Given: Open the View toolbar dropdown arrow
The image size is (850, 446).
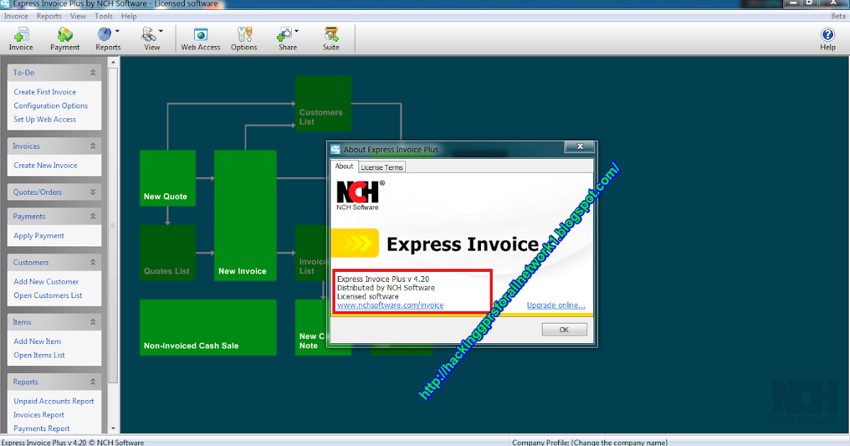Looking at the screenshot, I should (161, 31).
